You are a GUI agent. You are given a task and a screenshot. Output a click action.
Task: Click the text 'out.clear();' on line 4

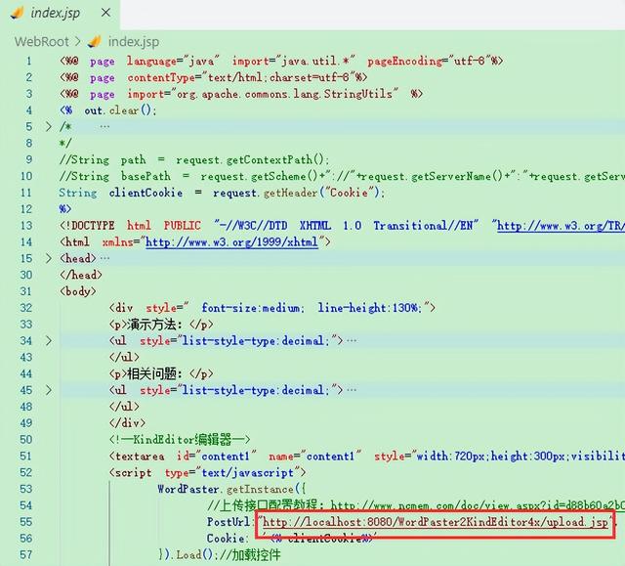[120, 110]
